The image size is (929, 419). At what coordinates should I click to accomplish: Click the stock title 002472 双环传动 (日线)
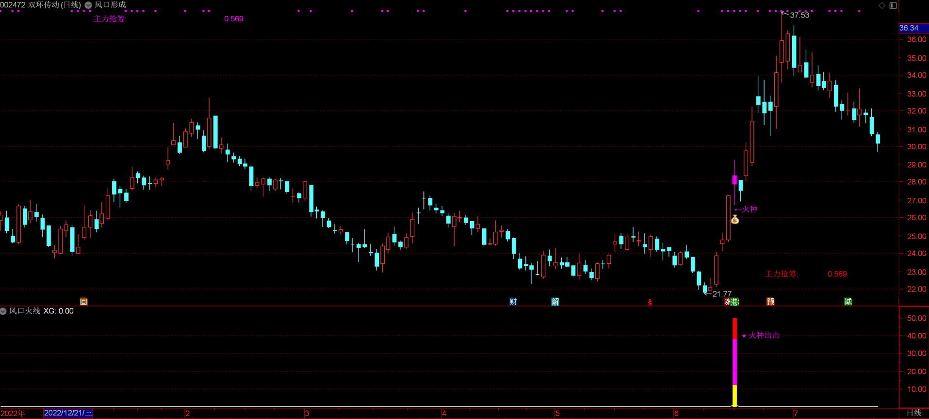(x=41, y=5)
